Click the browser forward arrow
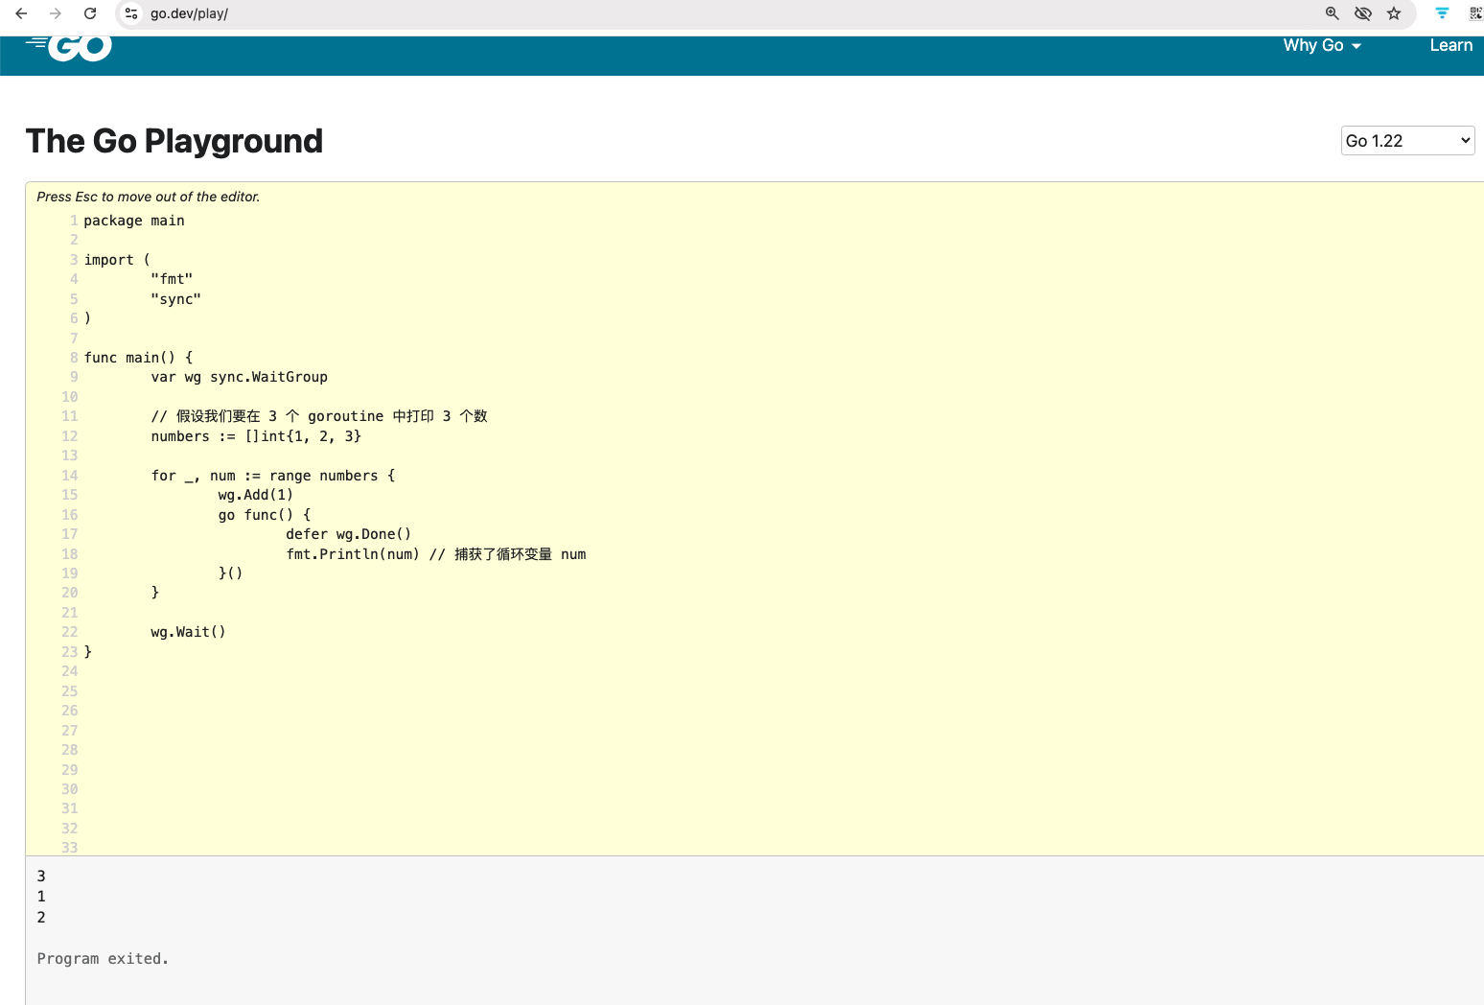This screenshot has height=1005, width=1484. (56, 13)
